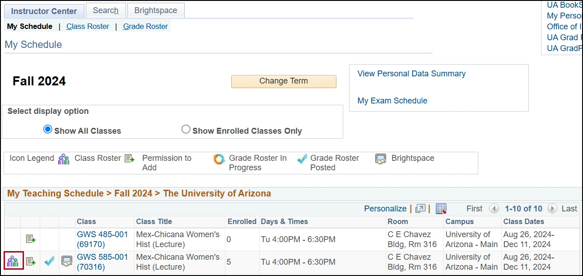Open Grade Roster Posted checkmark for GWS 585-001
This screenshot has width=583, height=276.
pos(49,261)
